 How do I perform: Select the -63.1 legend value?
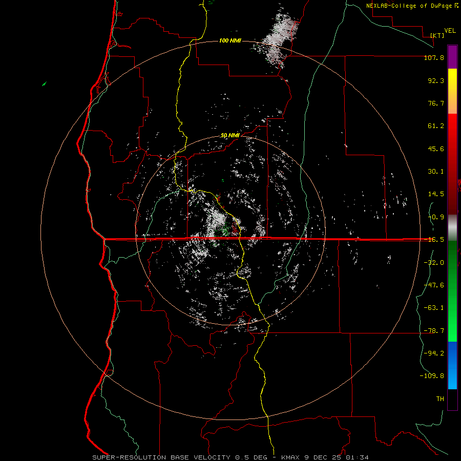pyautogui.click(x=434, y=308)
